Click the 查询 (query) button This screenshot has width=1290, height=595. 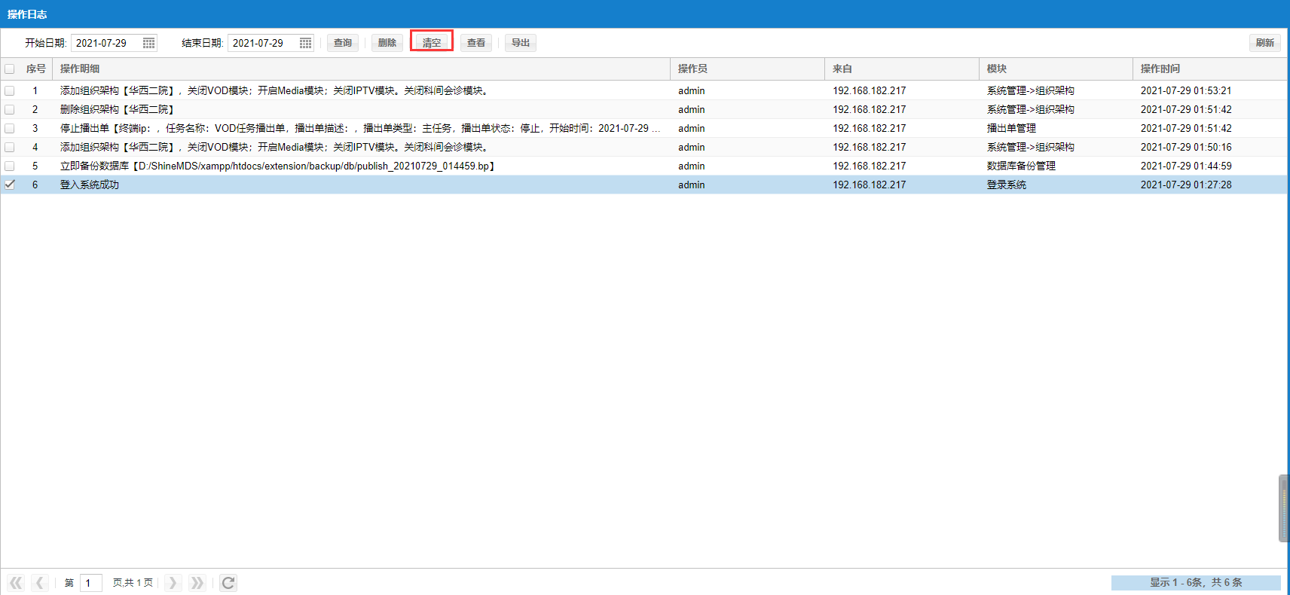coord(343,43)
